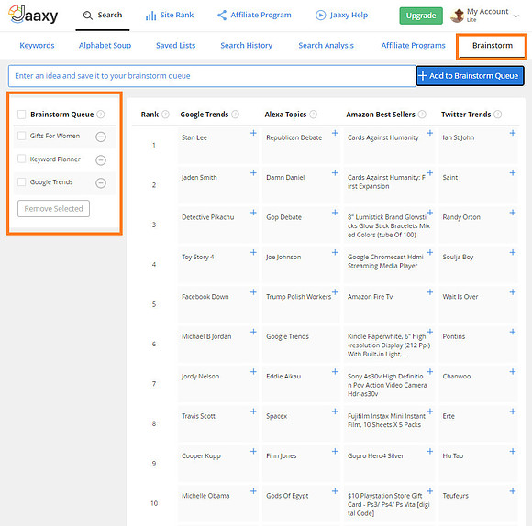Add Republican Debate to brainstorm queue
Viewport: 532px width, 526px height.
335,133
